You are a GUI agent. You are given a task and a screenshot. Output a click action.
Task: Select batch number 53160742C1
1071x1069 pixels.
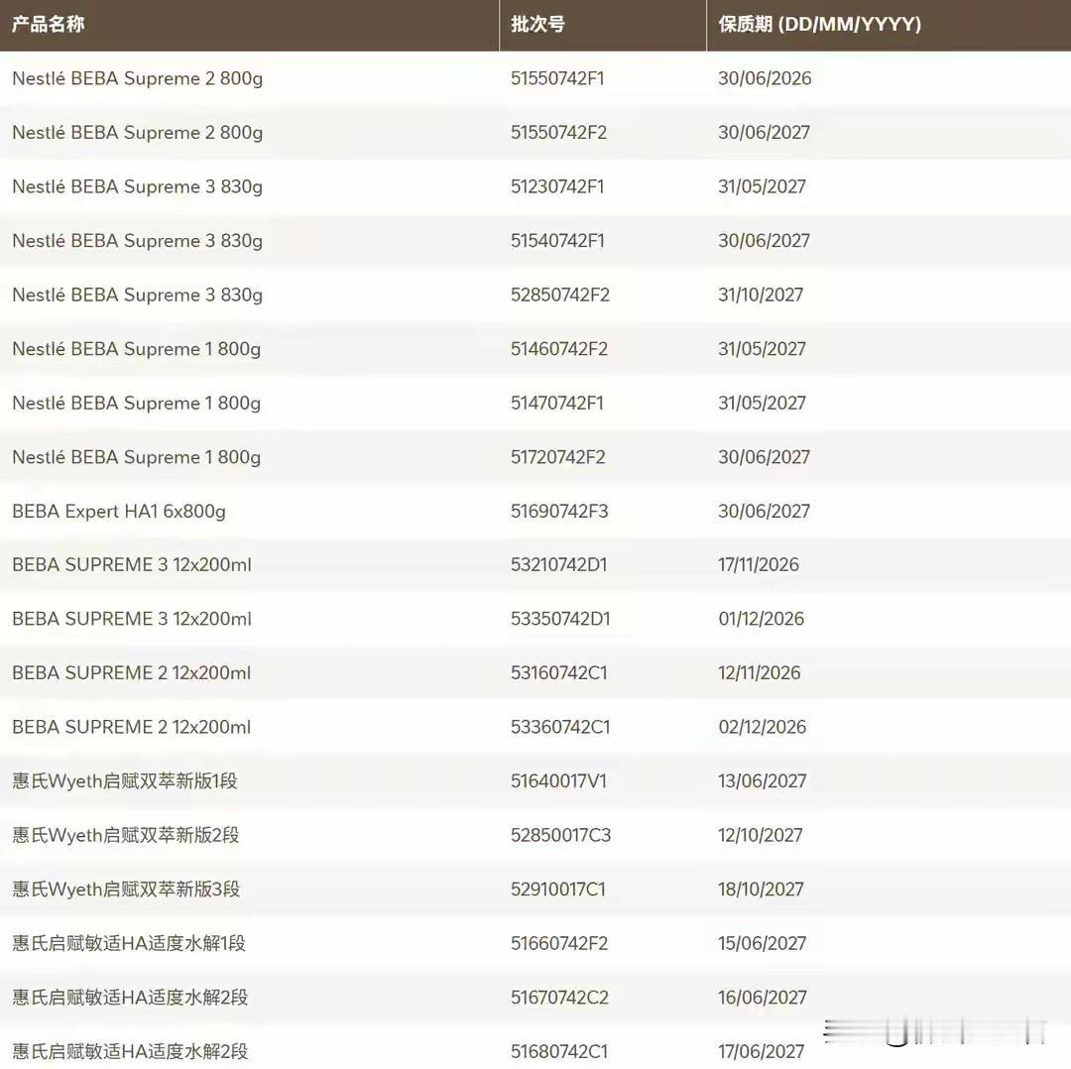558,672
